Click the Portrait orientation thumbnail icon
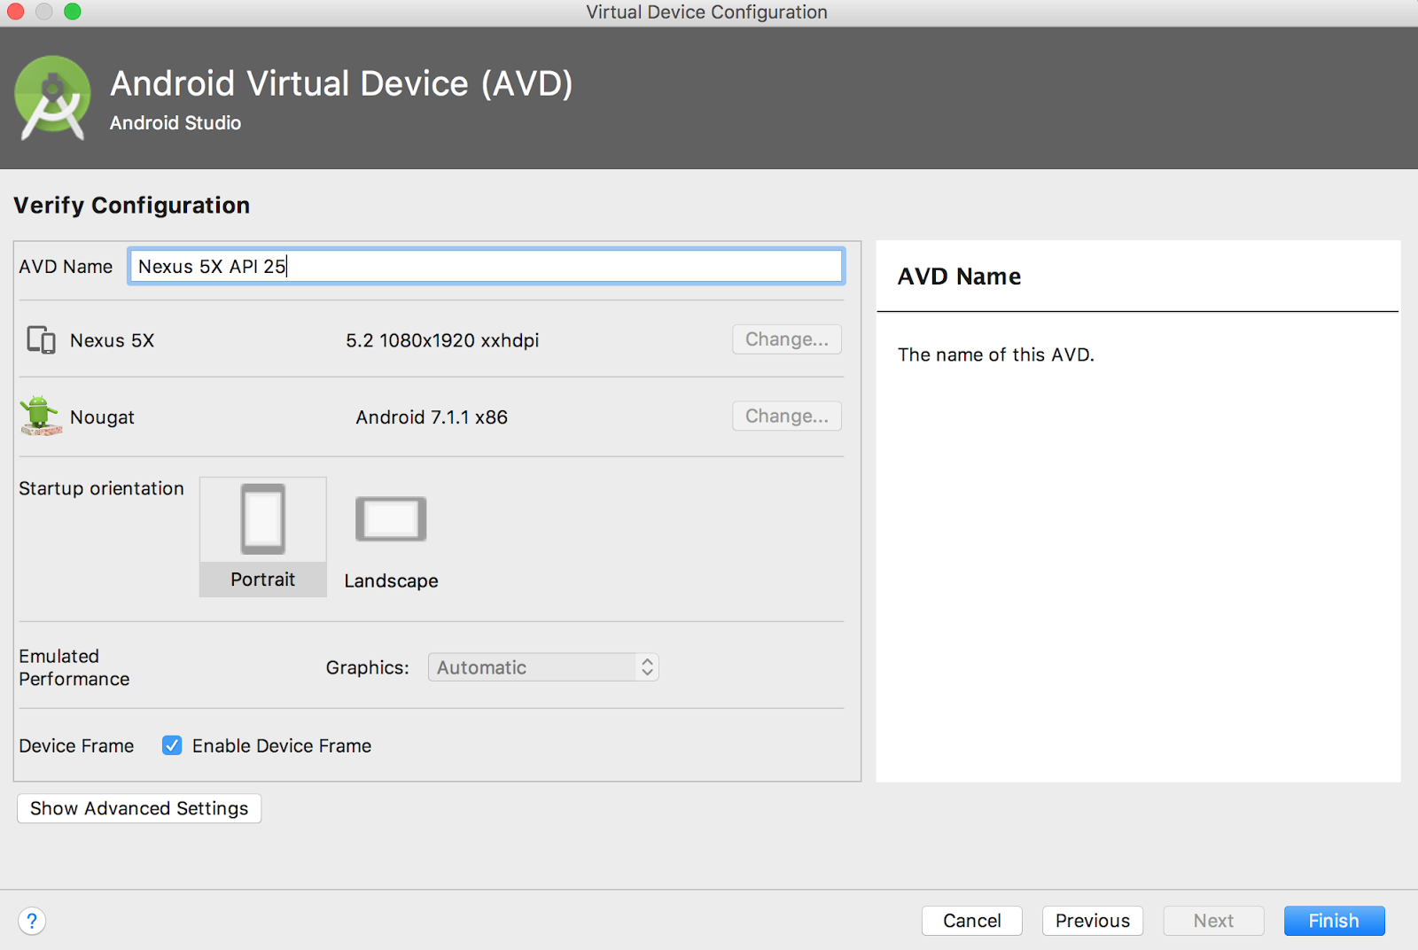Image resolution: width=1418 pixels, height=950 pixels. (262, 518)
